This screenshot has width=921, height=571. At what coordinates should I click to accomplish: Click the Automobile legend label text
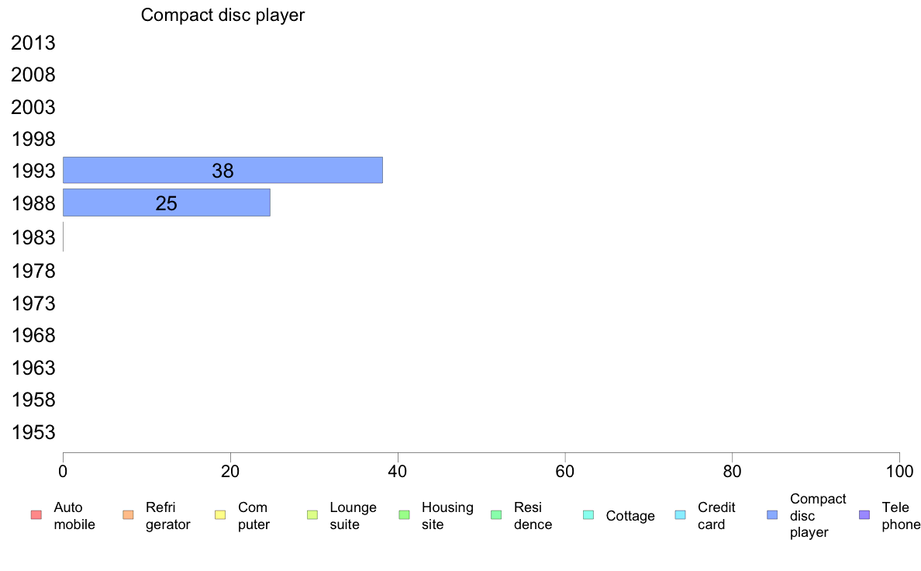tap(74, 516)
